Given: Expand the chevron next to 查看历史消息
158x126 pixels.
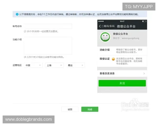Looking at the screenshot, I should coord(144,73).
